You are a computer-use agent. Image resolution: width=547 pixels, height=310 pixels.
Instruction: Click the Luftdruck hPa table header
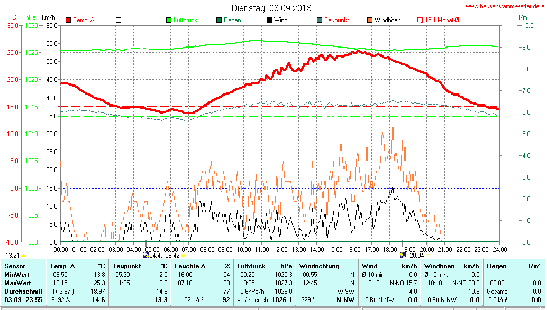coord(265,266)
